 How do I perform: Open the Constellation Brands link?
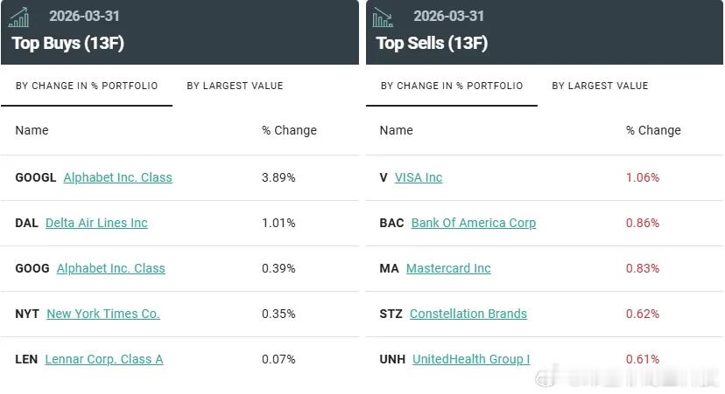[468, 314]
